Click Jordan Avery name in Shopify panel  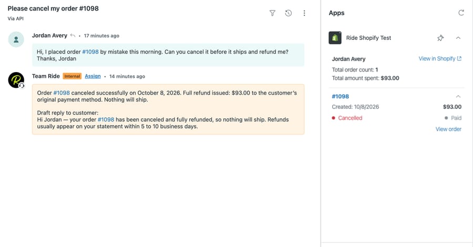[x=349, y=59]
